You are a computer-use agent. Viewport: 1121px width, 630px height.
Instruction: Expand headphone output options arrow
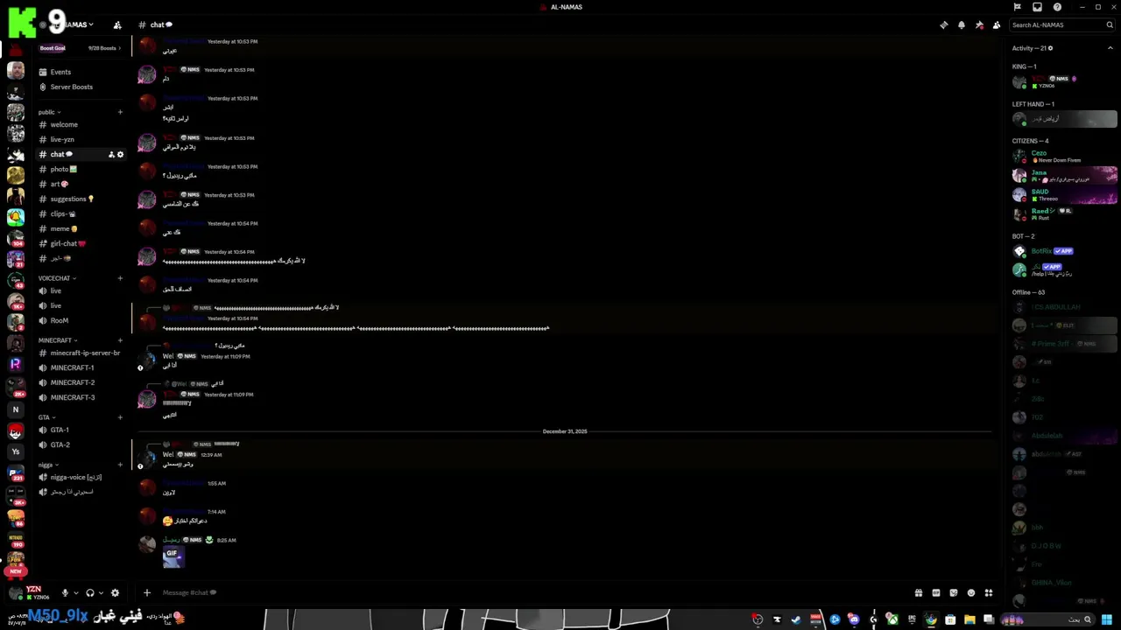point(101,592)
